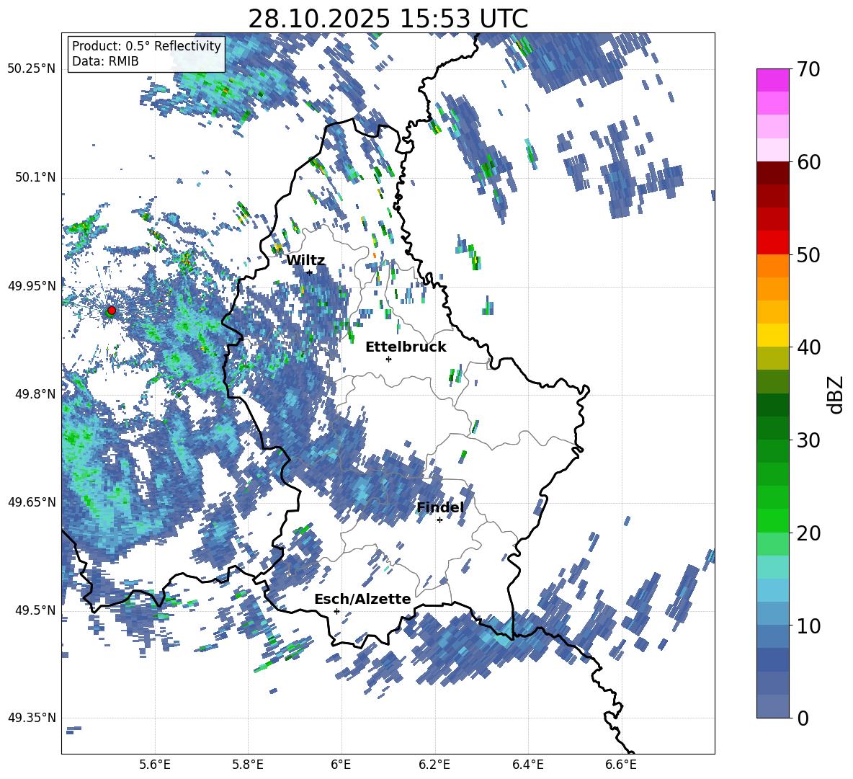This screenshot has width=853, height=779.
Task: Click the 6°E longitude label
Action: [x=341, y=765]
